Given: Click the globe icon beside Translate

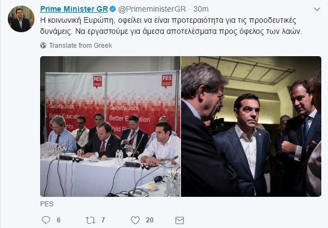Looking at the screenshot, I should (43, 46).
